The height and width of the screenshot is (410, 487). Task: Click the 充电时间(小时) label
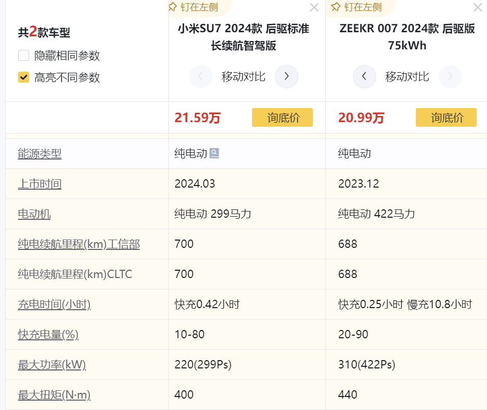(54, 305)
